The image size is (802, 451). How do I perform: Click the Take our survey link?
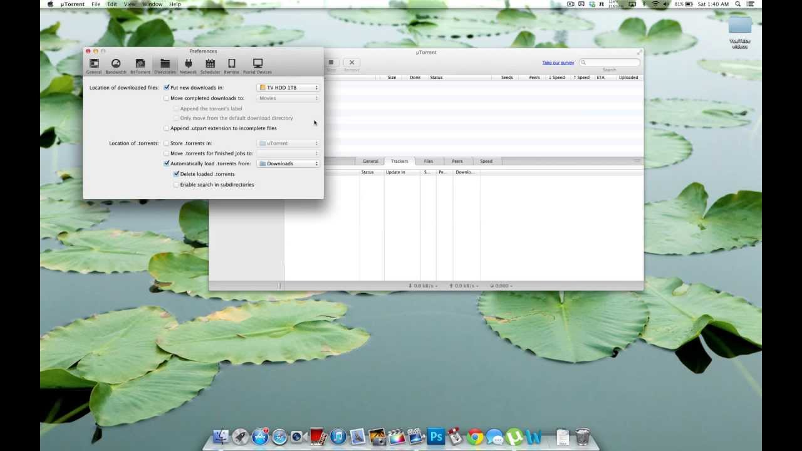click(558, 63)
